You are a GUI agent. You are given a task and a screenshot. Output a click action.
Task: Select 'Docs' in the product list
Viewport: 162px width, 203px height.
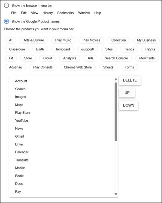pos(62,184)
